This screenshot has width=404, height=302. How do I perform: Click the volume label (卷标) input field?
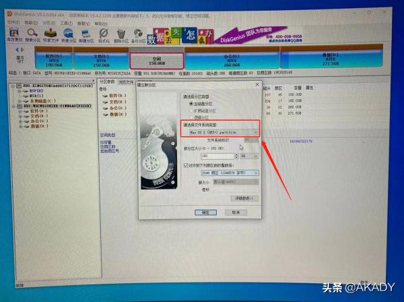(236, 189)
